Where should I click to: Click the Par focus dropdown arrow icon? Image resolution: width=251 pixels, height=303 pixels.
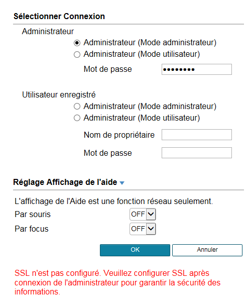(151, 229)
